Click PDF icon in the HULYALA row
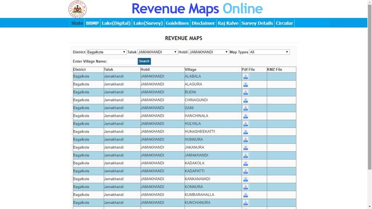Image resolution: width=372 pixels, height=209 pixels. (246, 123)
